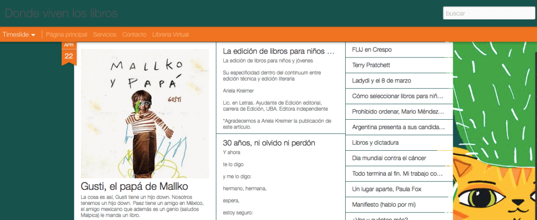Open the Mallko y Papá cover image
The height and width of the screenshot is (220, 537).
point(145,114)
